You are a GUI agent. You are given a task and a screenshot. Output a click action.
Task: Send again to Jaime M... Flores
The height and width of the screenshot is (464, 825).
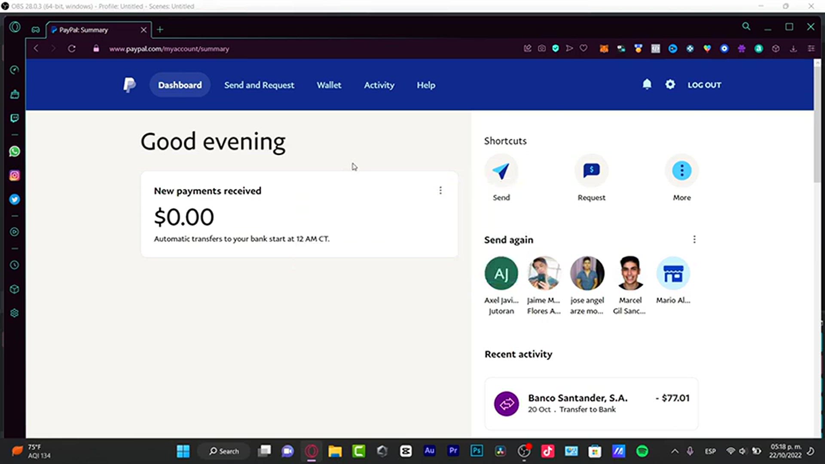click(544, 285)
